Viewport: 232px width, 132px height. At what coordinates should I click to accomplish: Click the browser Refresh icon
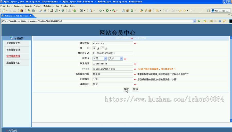point(224,21)
